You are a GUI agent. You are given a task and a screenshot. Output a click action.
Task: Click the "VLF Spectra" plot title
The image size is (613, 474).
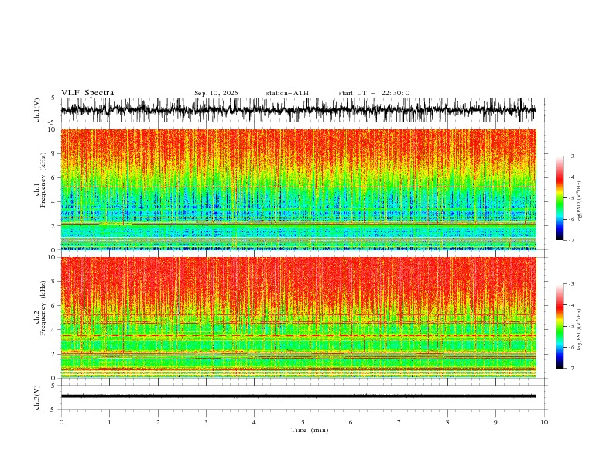[87, 93]
